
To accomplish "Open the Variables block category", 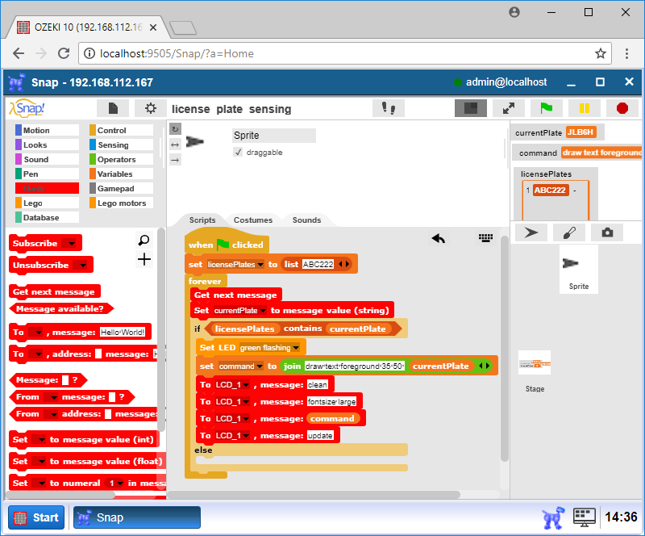I will click(x=122, y=174).
